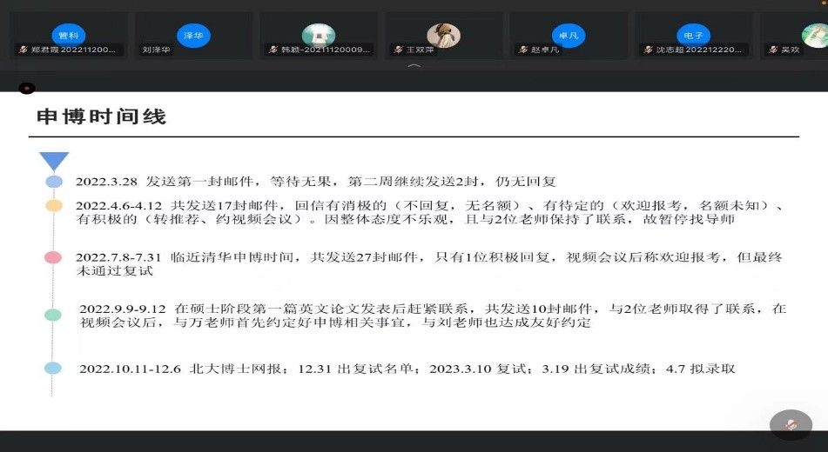
Task: Click 赵卓凡's blue 卓凡 avatar
Action: [x=568, y=36]
